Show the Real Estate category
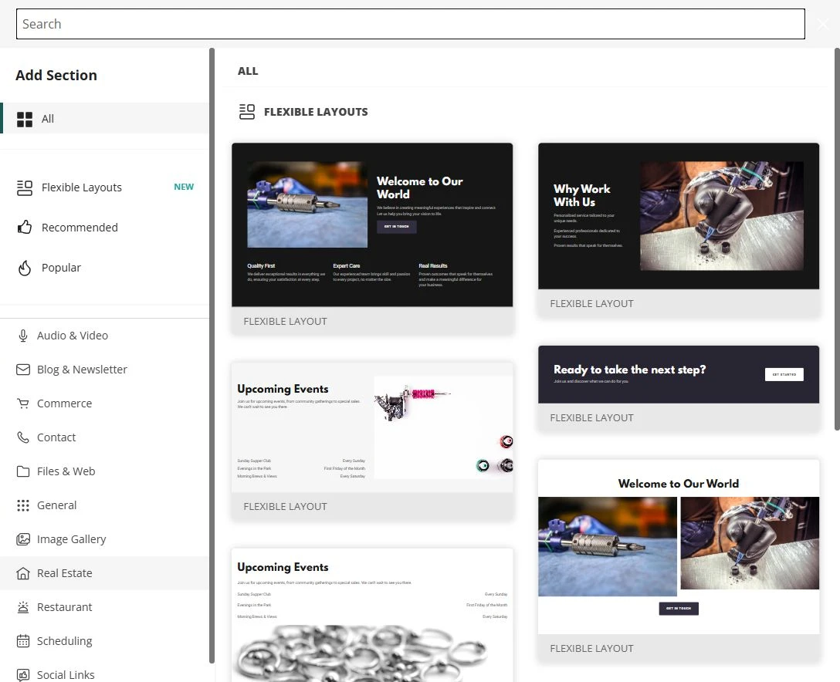 click(105, 573)
